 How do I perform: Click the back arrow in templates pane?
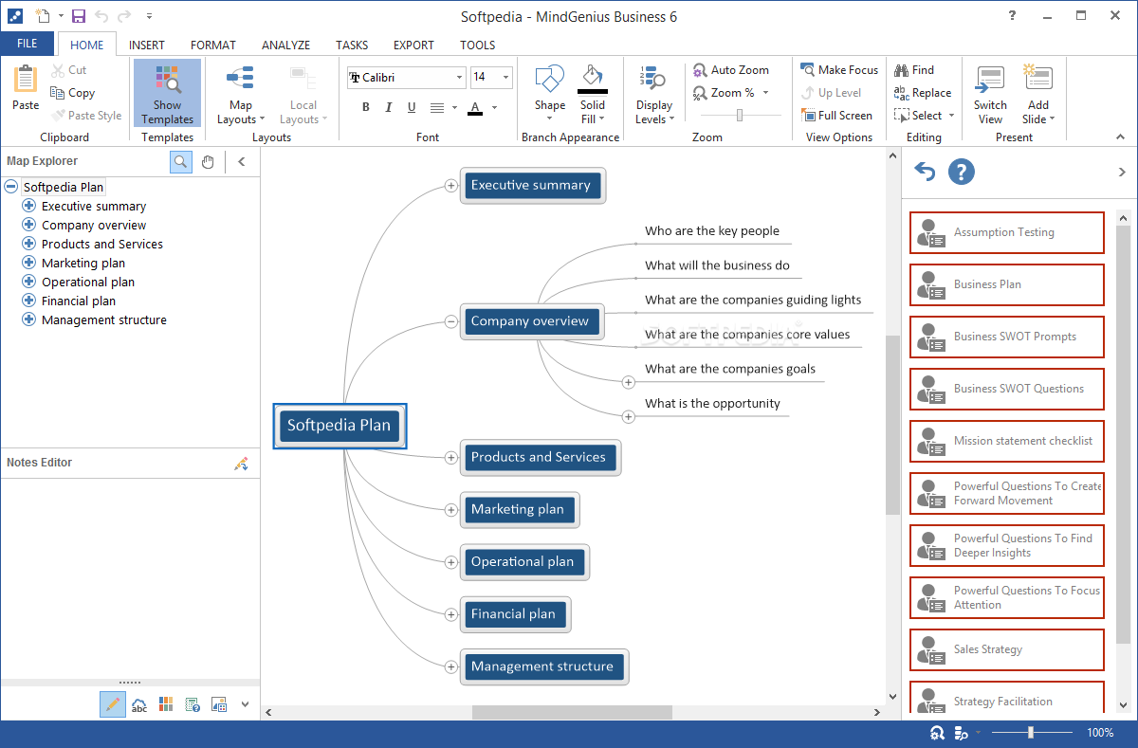(x=924, y=172)
